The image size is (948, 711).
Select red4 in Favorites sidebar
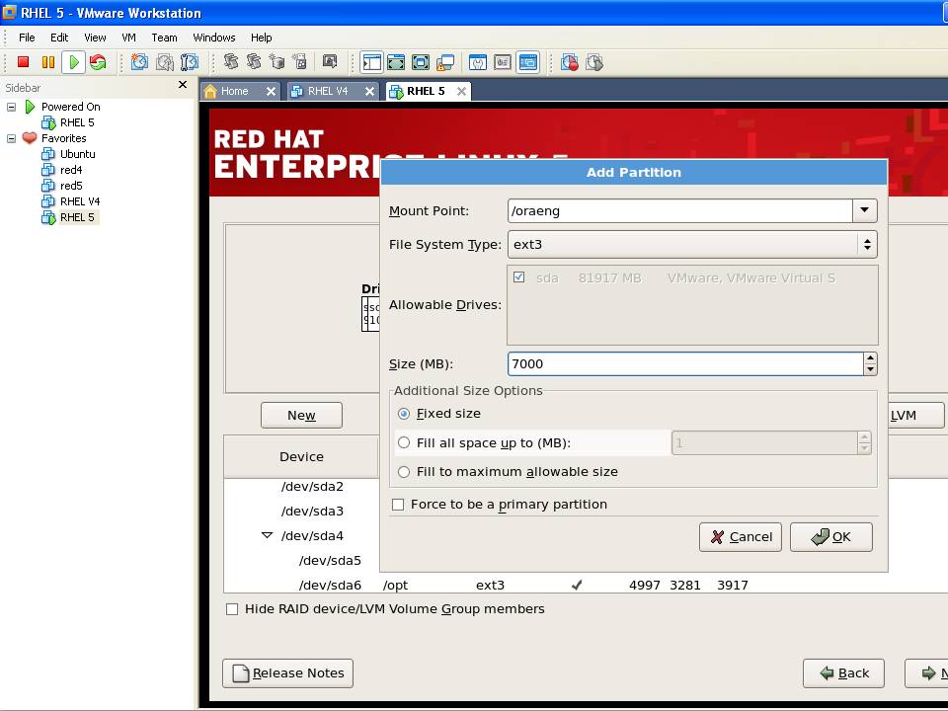[x=71, y=170]
